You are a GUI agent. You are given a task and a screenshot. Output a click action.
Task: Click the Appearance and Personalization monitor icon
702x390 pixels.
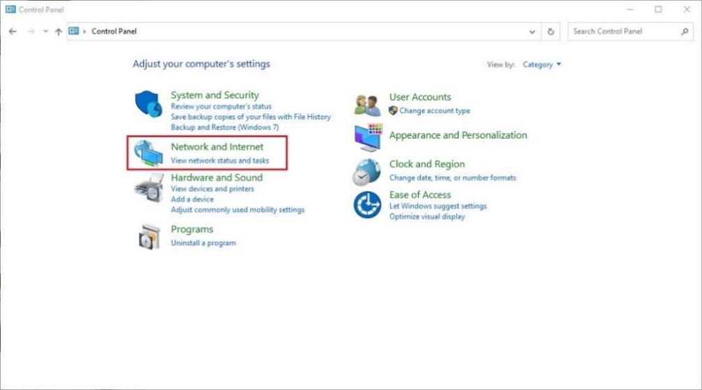(x=367, y=138)
